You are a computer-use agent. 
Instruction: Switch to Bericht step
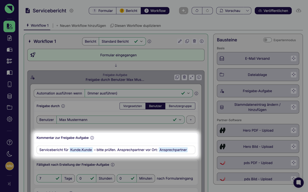pyautogui.click(x=129, y=11)
